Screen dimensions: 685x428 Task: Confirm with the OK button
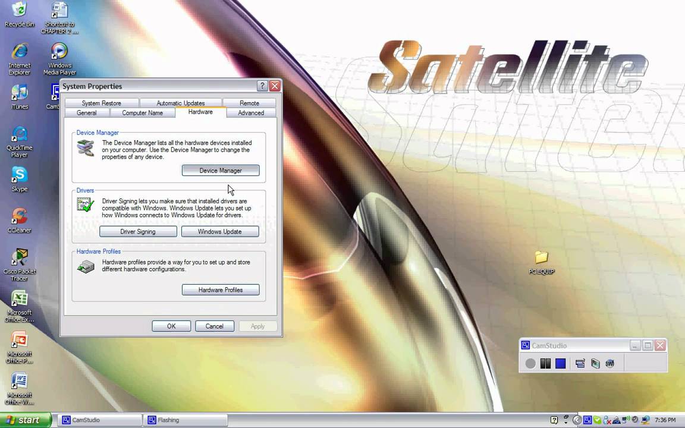pyautogui.click(x=171, y=326)
